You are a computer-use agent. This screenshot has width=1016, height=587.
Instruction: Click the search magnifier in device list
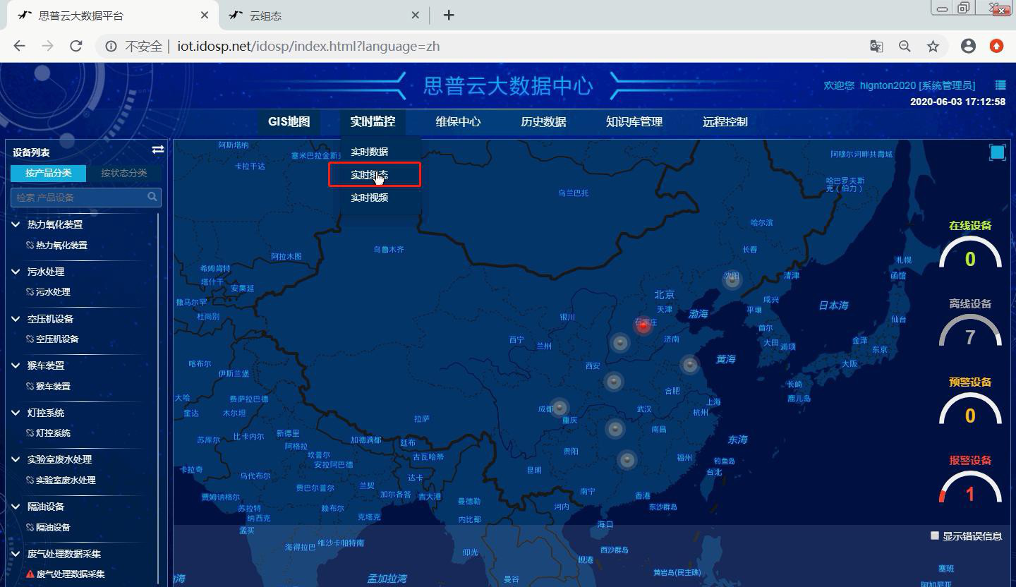[152, 197]
